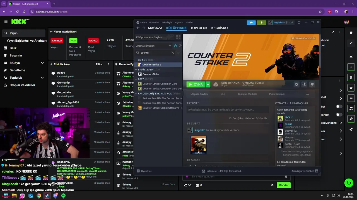The image size is (357, 200).
Task: Show Counter-Strike 2 info icon
Action: 304,84
